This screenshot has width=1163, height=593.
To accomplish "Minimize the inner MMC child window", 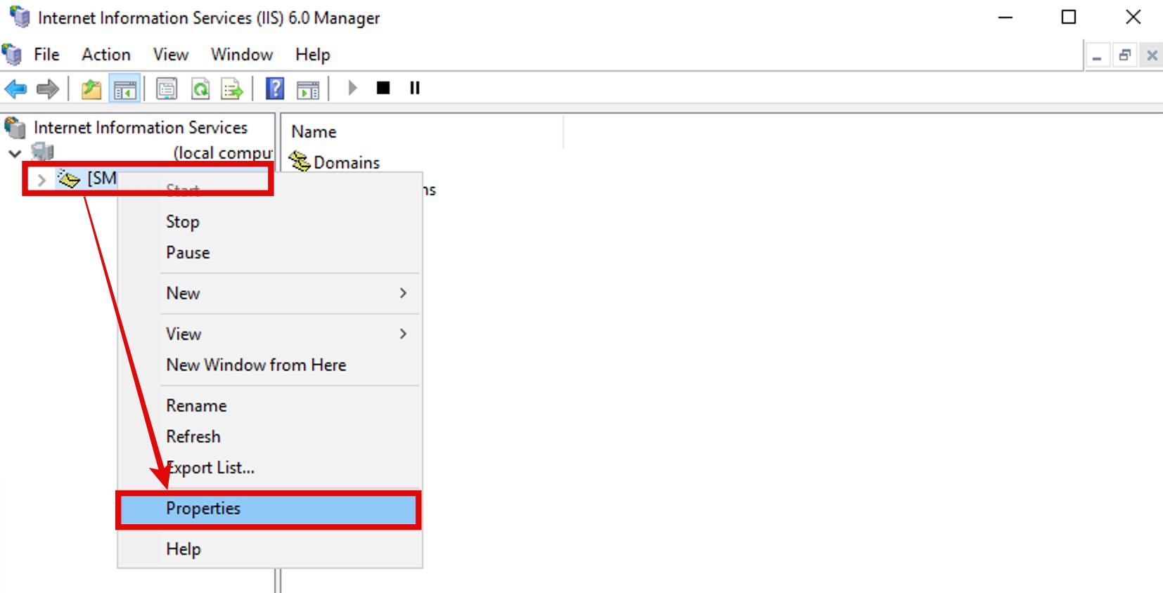I will coord(1097,55).
